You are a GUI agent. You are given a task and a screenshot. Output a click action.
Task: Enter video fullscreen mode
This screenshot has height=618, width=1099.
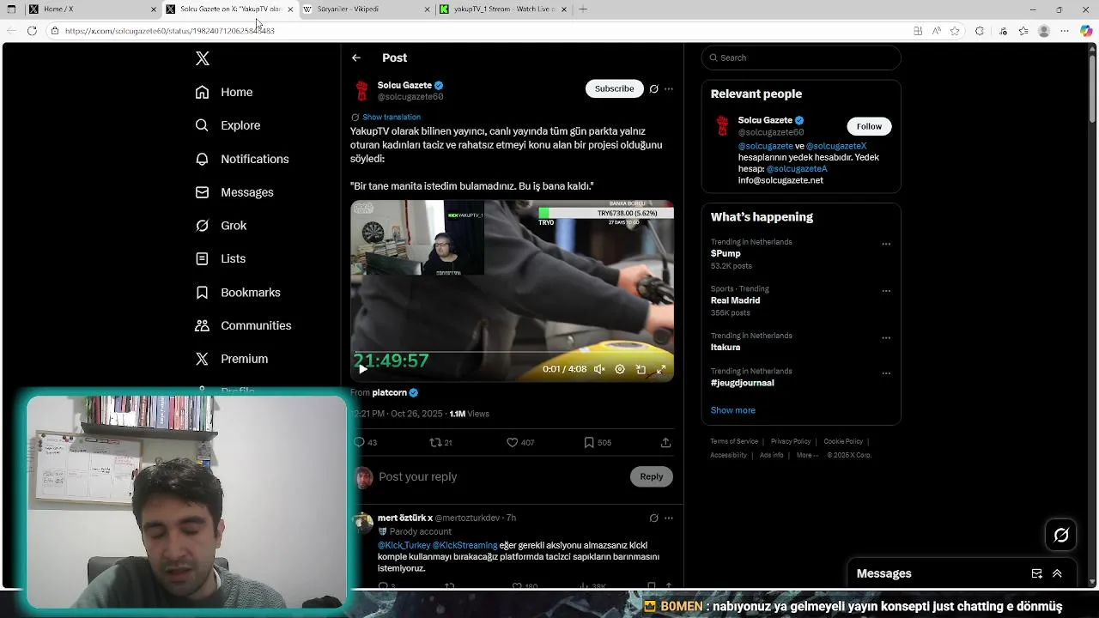(x=661, y=369)
